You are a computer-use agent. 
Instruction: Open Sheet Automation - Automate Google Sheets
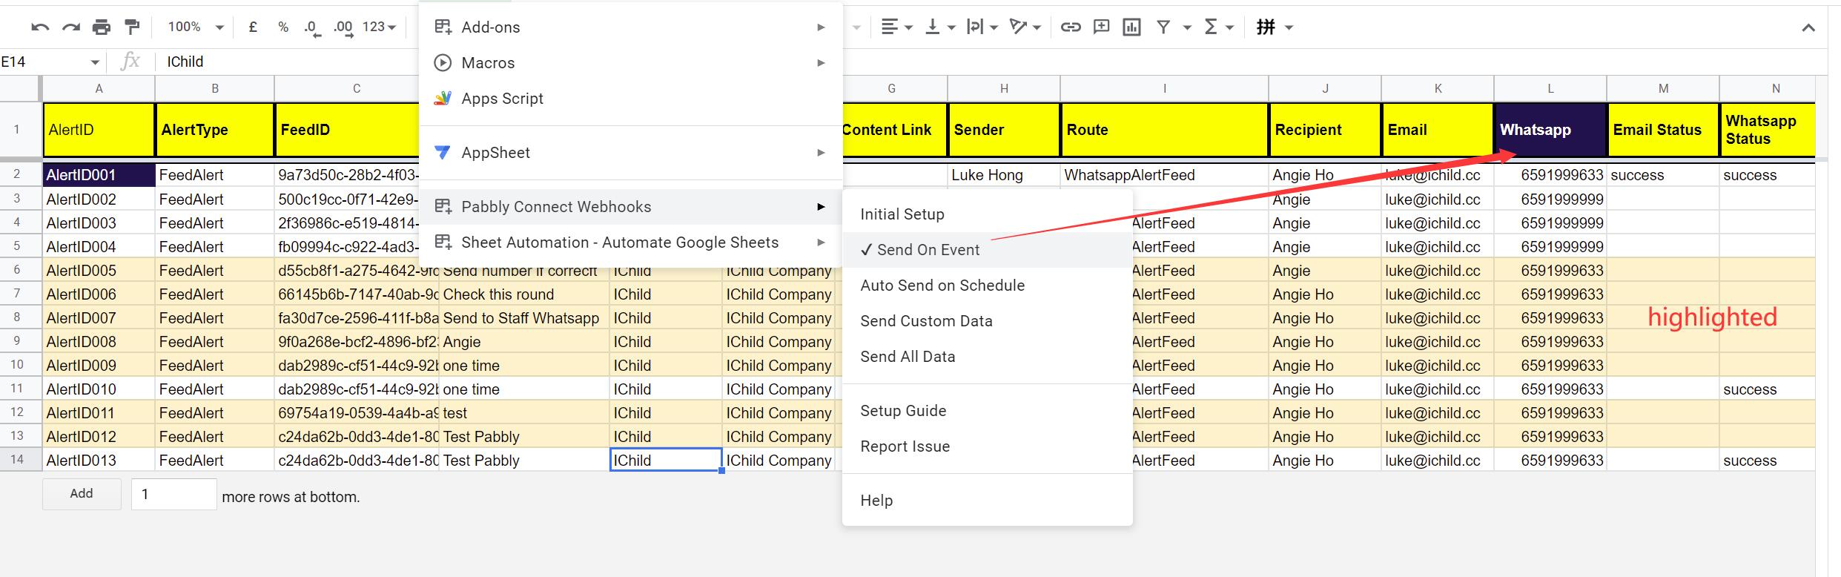pyautogui.click(x=630, y=243)
